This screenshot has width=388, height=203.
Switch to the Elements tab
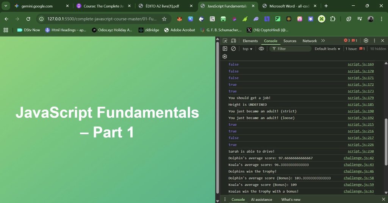coord(250,41)
